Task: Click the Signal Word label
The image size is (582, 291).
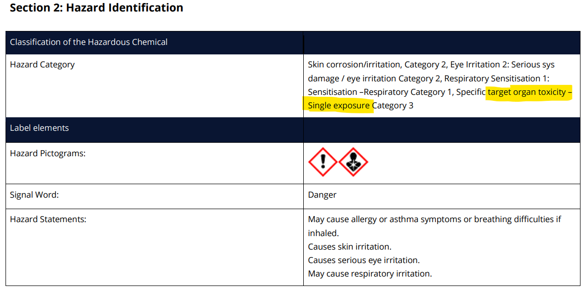Action: [x=34, y=195]
